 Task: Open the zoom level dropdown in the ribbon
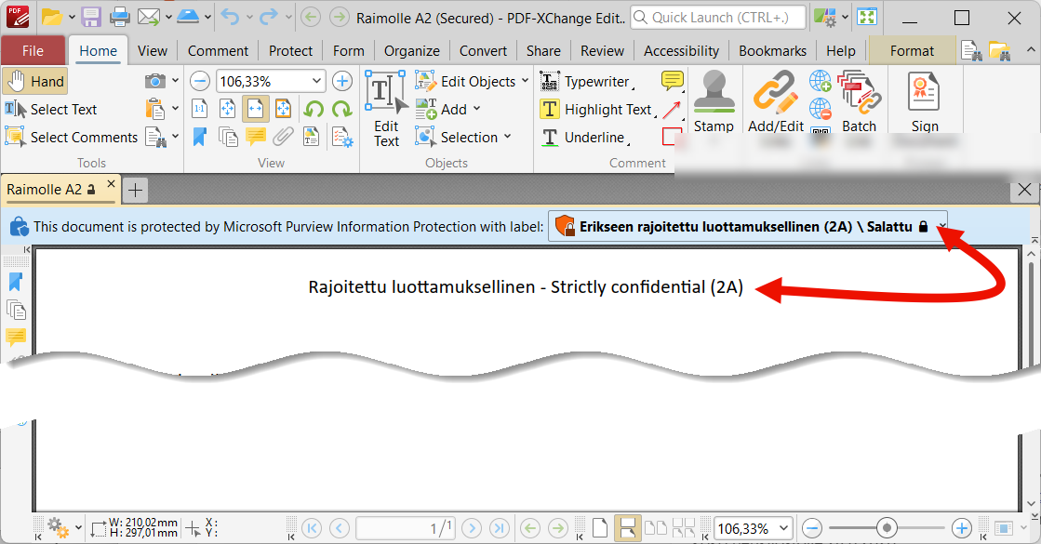[x=316, y=81]
